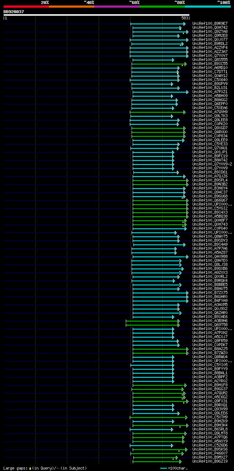The height and width of the screenshot is (471, 234).
Task: Open hit UniRef100_C0PK20
Action: click(210, 124)
